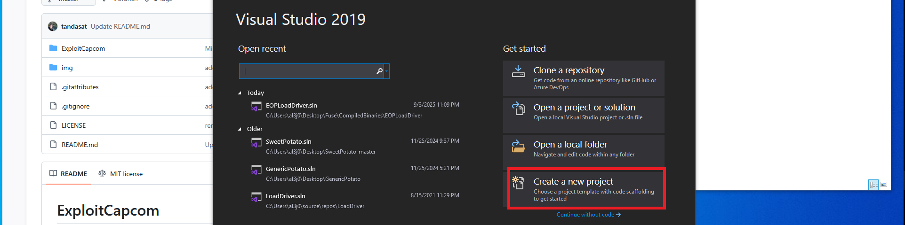This screenshot has width=905, height=225.
Task: Collapse the Today group in recent list
Action: 240,93
